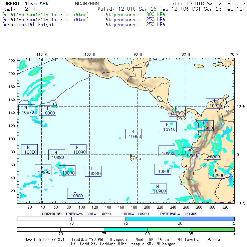Click the 'L 10890' low label box
This screenshot has width=247, height=247.
coord(163,169)
